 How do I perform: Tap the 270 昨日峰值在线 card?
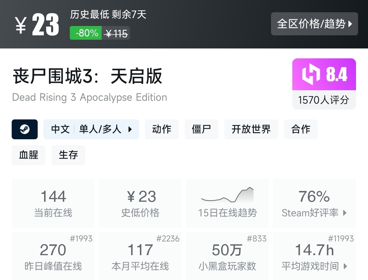click(53, 256)
